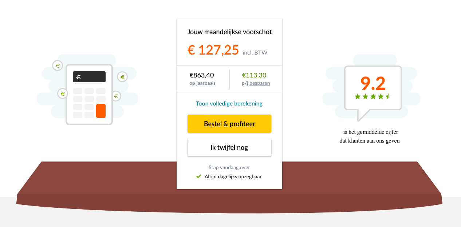Click the lower-left euro coin beside the calculator
Screen dimensions: 461x227
pyautogui.click(x=63, y=93)
